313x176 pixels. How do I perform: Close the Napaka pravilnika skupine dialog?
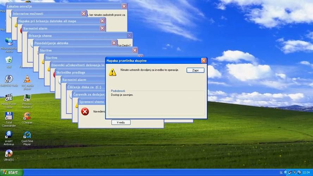pos(204,61)
